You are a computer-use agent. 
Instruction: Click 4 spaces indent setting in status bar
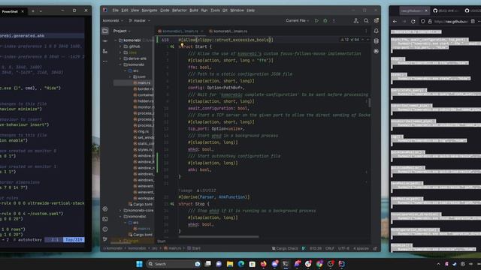click(x=361, y=248)
